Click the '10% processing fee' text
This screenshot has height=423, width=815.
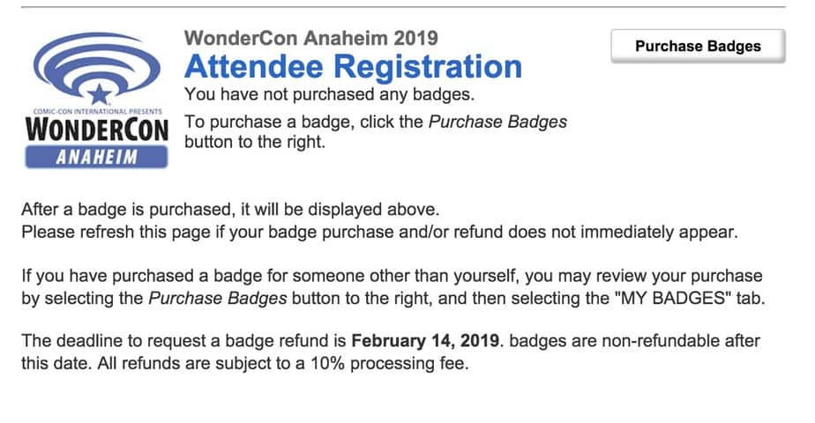[x=388, y=364]
